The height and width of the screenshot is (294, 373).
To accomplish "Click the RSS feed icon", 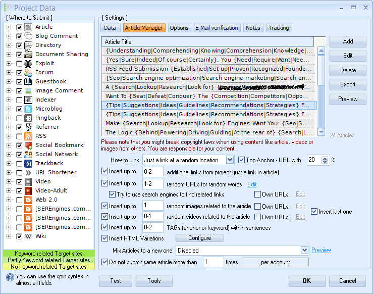I will click(28, 136).
